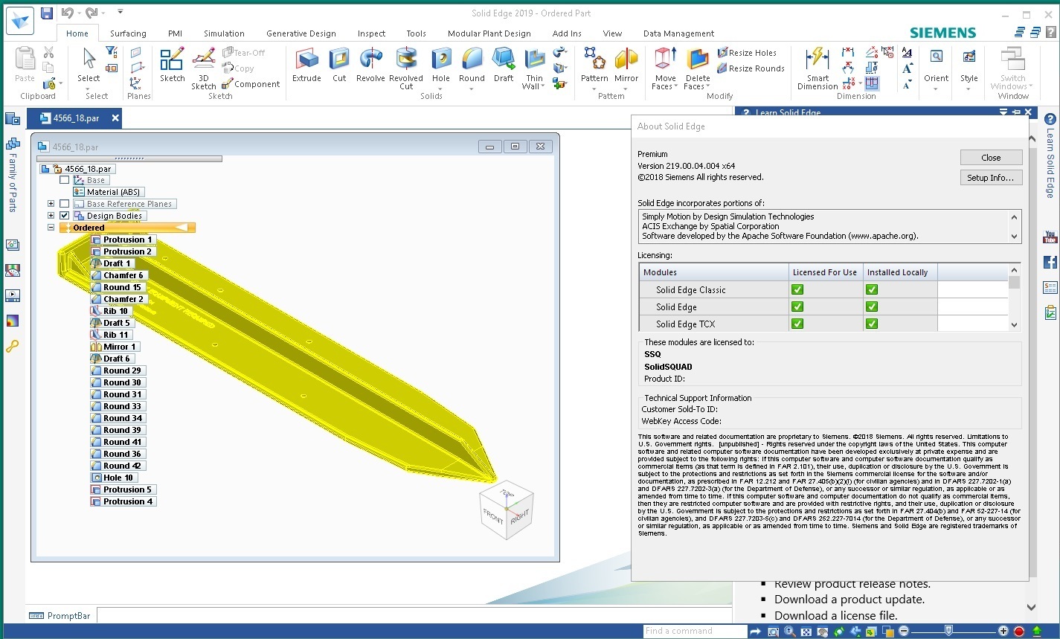Screen dimensions: 1060x639
Task: Go to the Simulation tab
Action: 224,33
